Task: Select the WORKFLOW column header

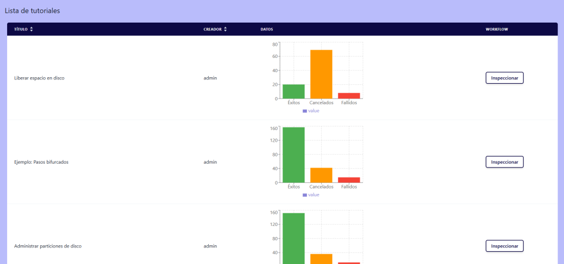Action: click(496, 29)
